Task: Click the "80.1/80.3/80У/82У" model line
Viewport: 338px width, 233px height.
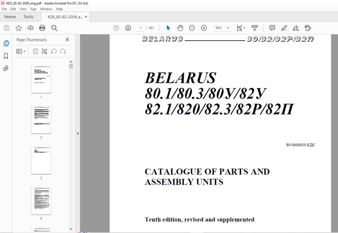Action: [206, 94]
